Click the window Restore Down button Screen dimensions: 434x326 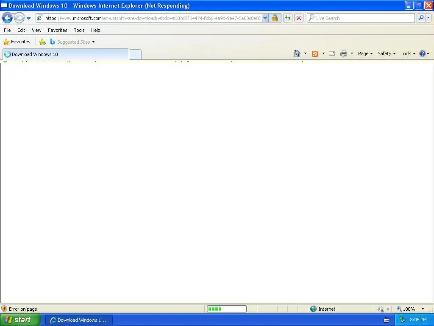(x=418, y=5)
